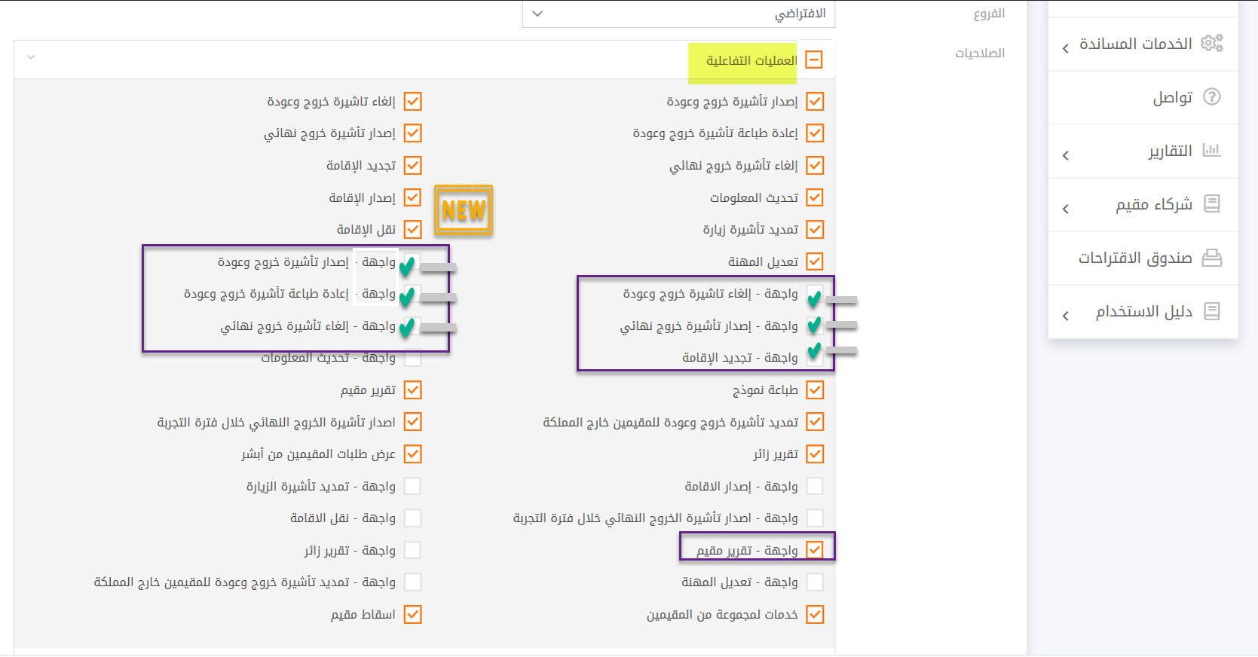This screenshot has width=1258, height=657.
Task: Click the العمليات التفاعلية highlighted label
Action: pos(751,60)
